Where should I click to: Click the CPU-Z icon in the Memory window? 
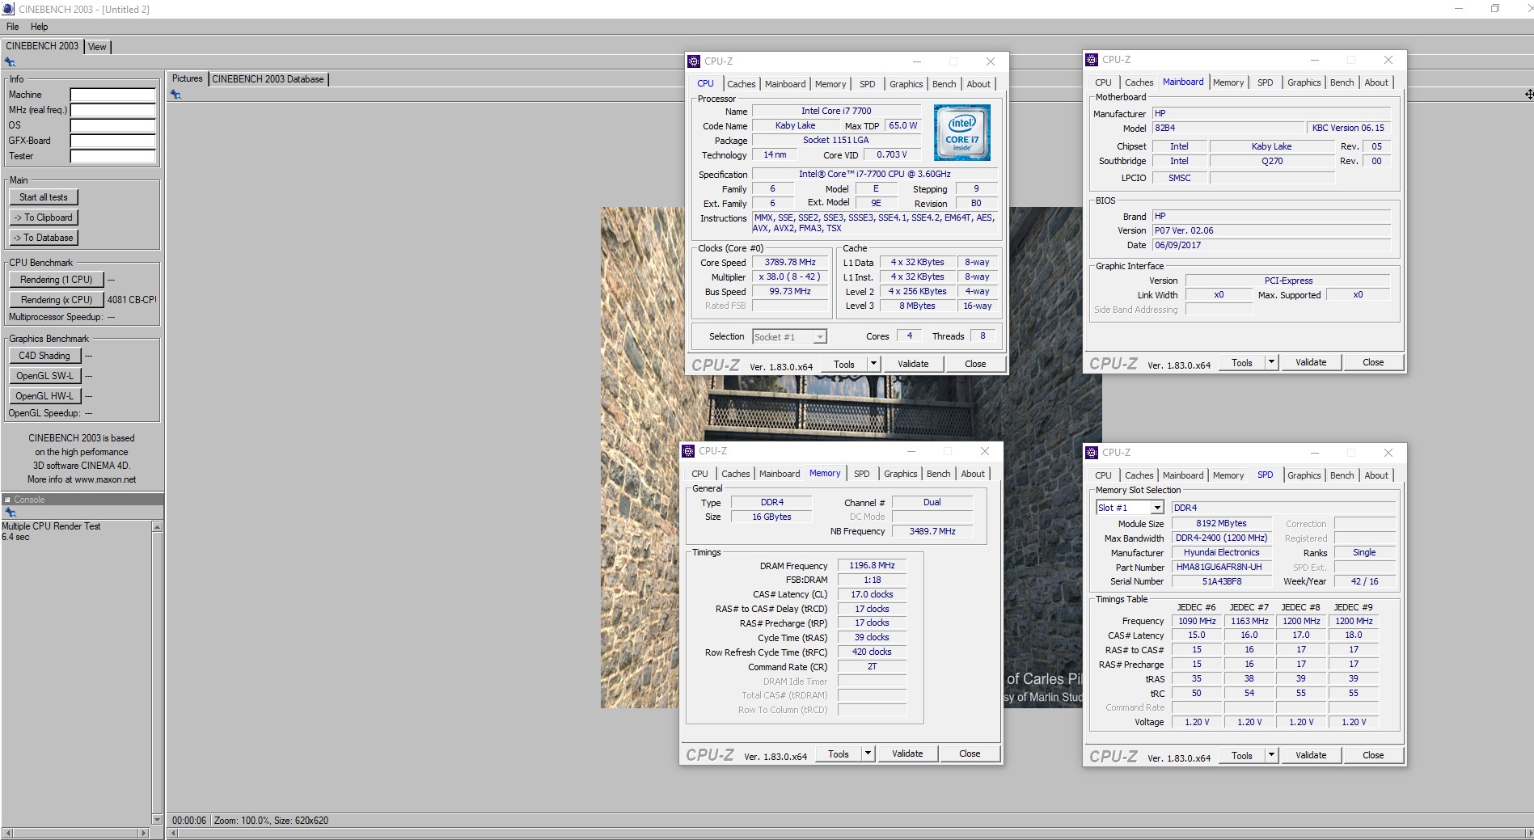pos(688,451)
